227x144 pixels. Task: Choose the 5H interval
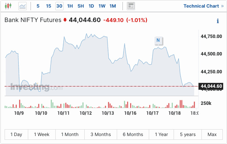coord(80,6)
